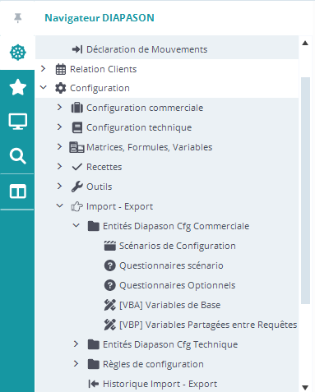Open search via magnifying glass icon
This screenshot has height=392, width=315.
tap(18, 156)
